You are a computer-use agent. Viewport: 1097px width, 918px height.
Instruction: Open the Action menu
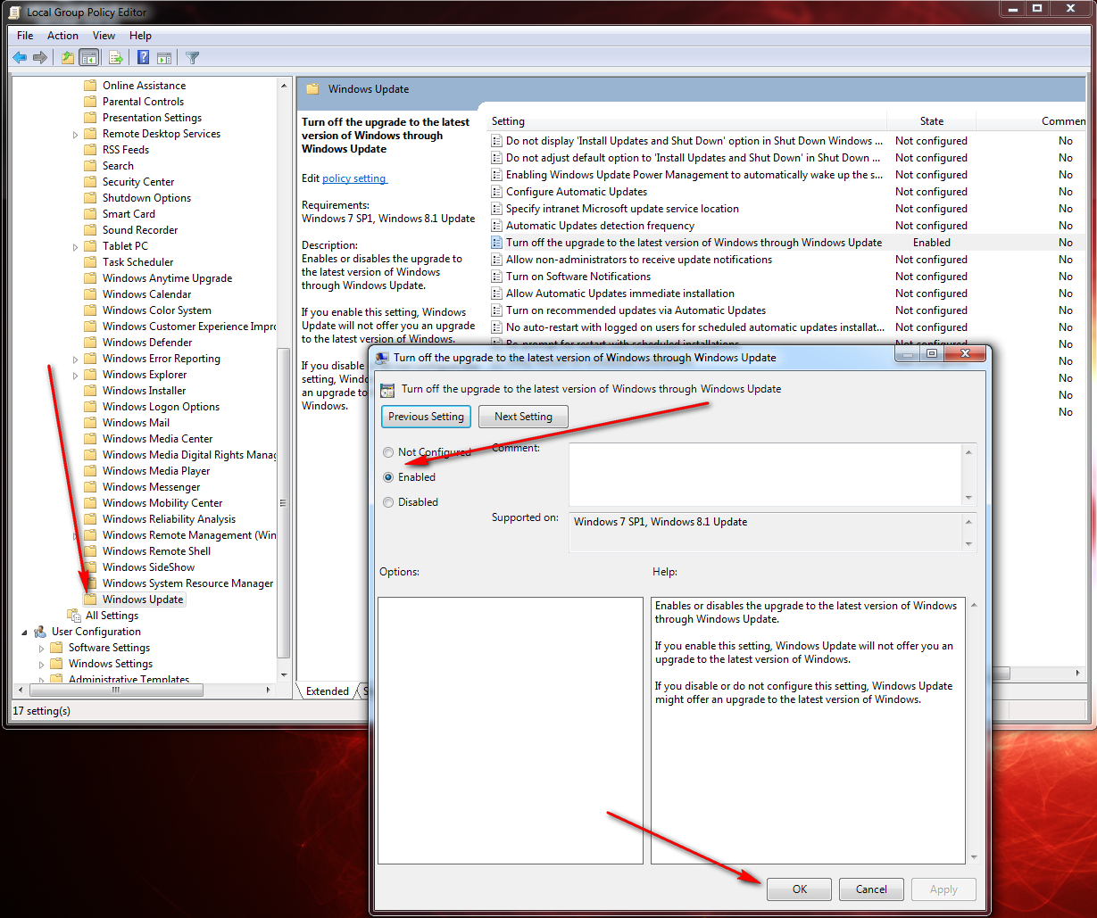click(x=62, y=36)
